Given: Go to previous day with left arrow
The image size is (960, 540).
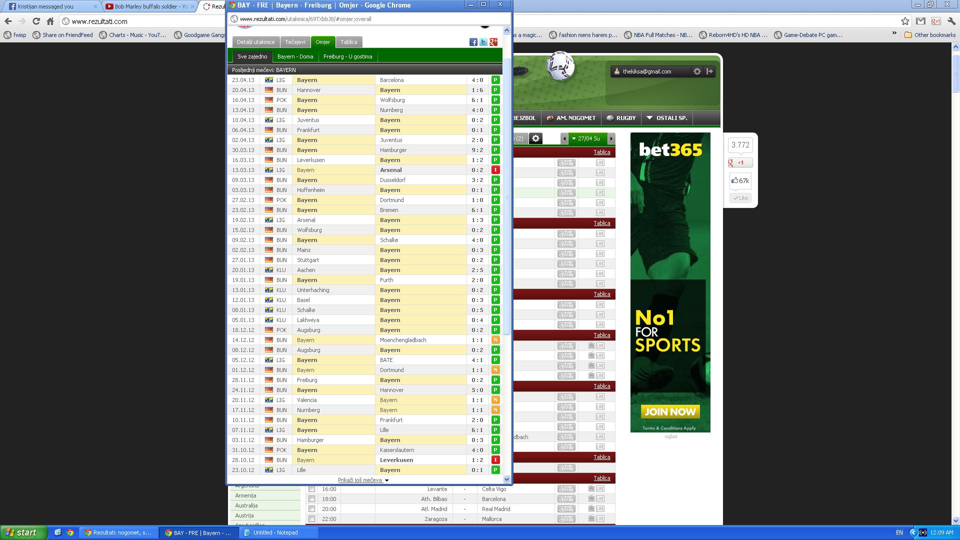Looking at the screenshot, I should pos(564,138).
